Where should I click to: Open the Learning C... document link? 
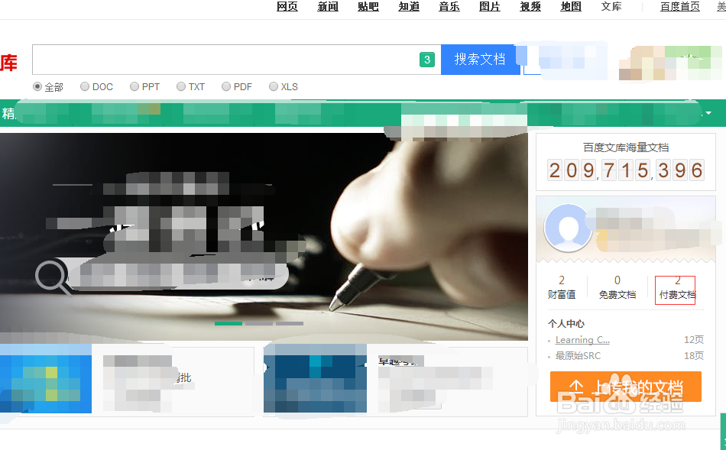click(582, 340)
